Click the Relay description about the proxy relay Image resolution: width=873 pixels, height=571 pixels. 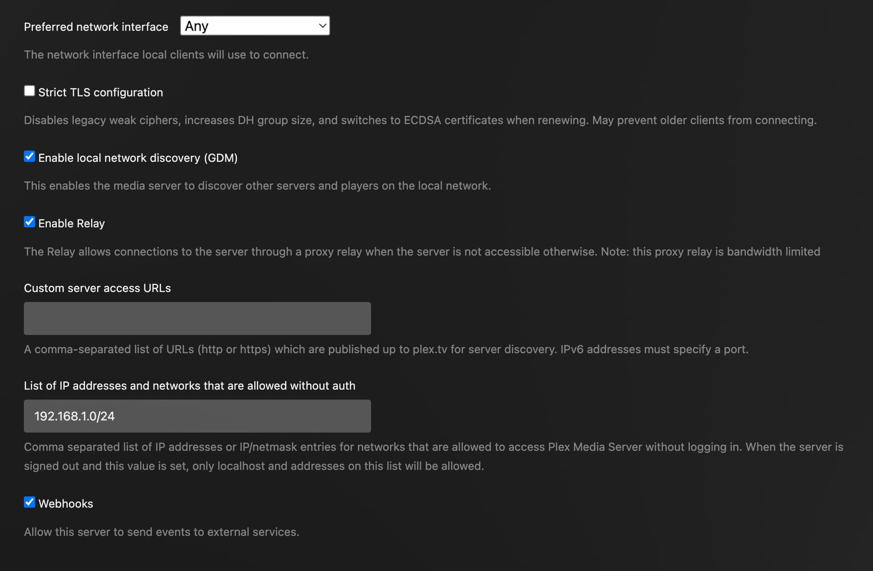(422, 251)
